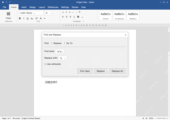This screenshot has width=170, height=120.
Task: Toggle Italic formatting
Action: 24,18
